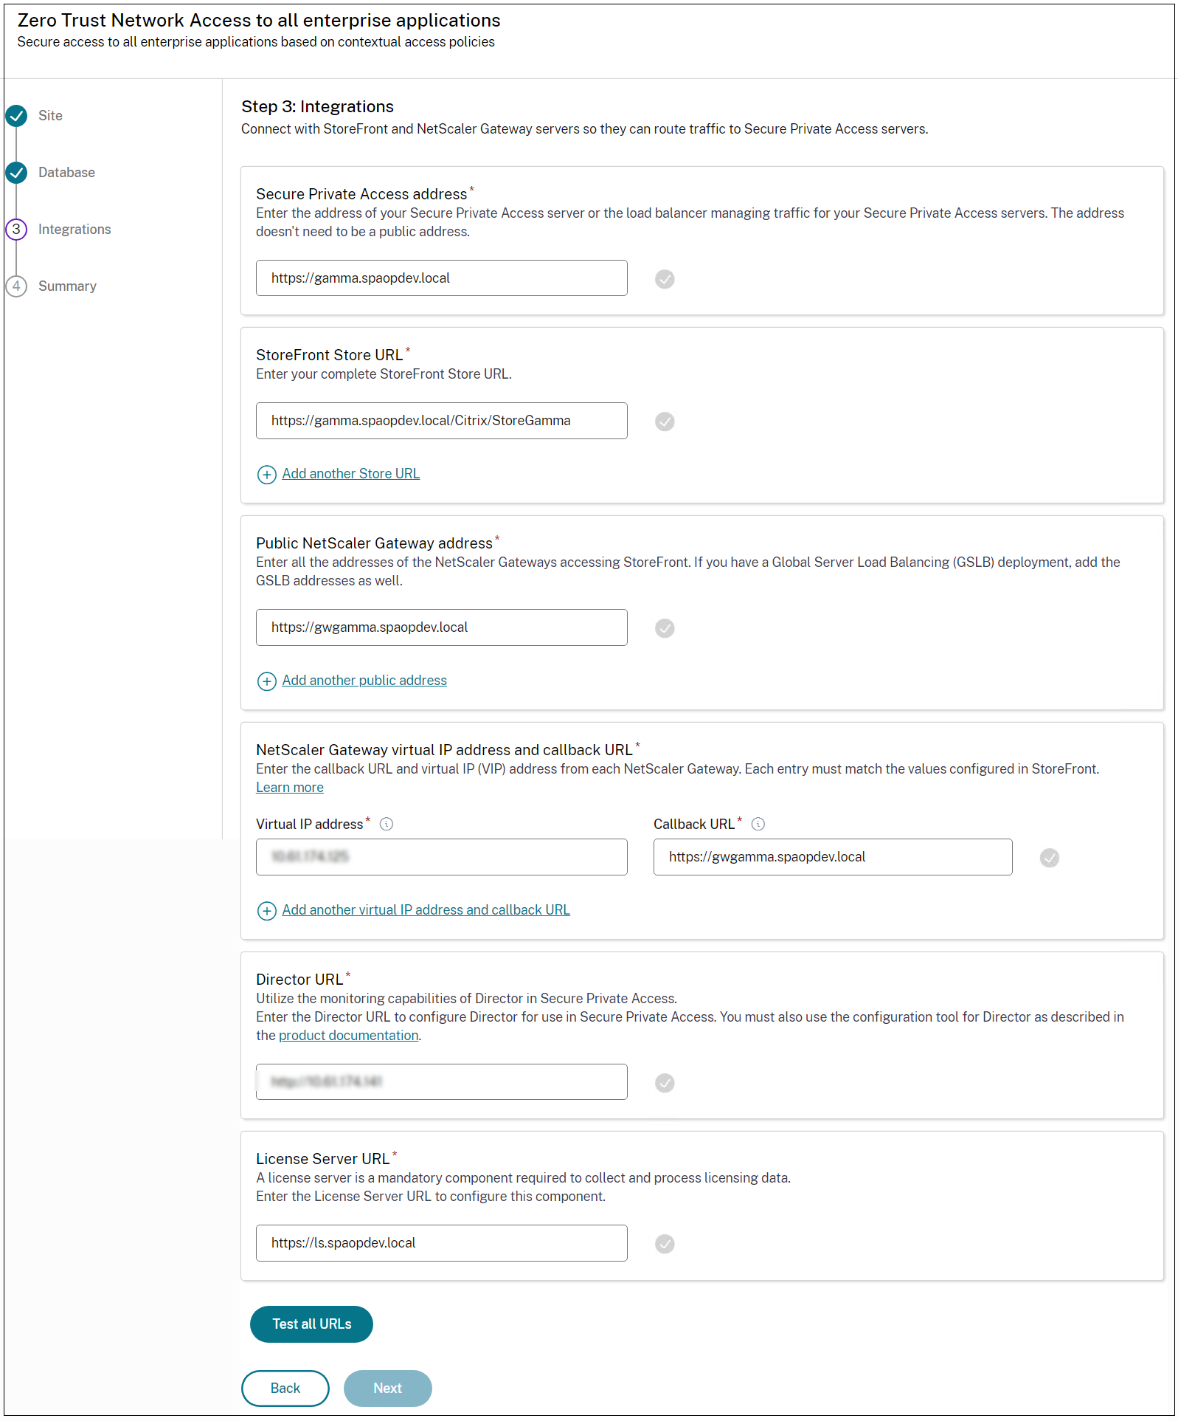Click the Next button
Viewport: 1178px width, 1421px height.
387,1389
